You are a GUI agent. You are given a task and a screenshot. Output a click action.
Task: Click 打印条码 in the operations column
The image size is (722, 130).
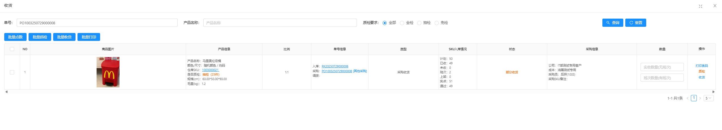pyautogui.click(x=701, y=66)
